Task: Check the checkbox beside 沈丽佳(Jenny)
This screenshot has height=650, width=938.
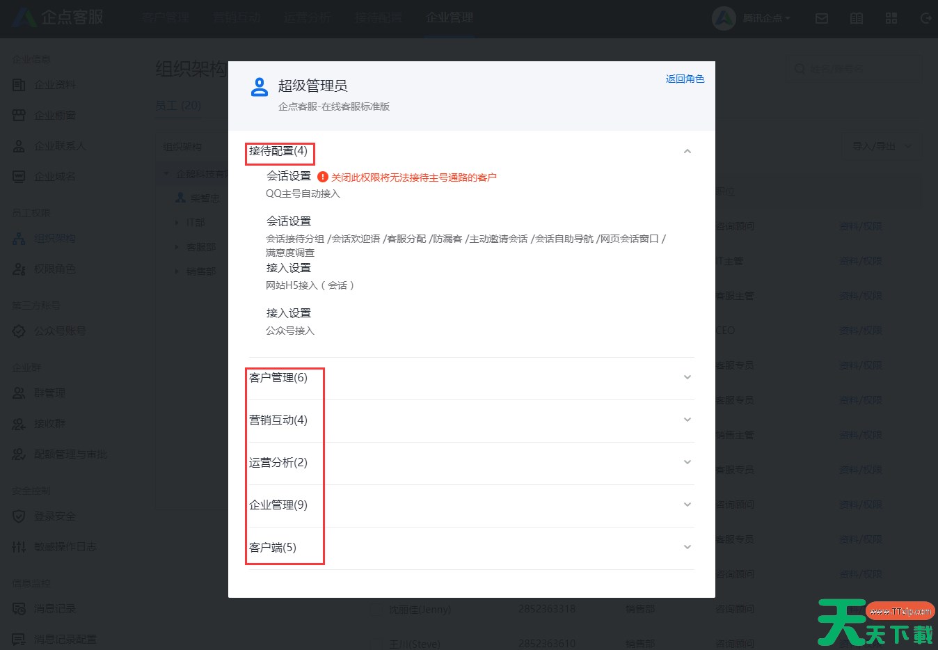Action: click(x=376, y=609)
